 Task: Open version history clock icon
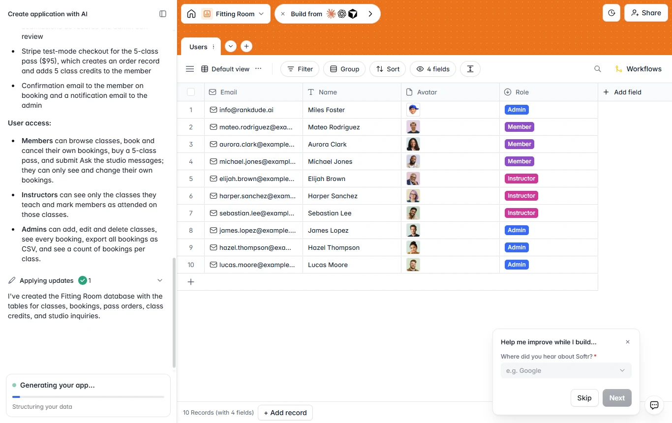(x=611, y=13)
